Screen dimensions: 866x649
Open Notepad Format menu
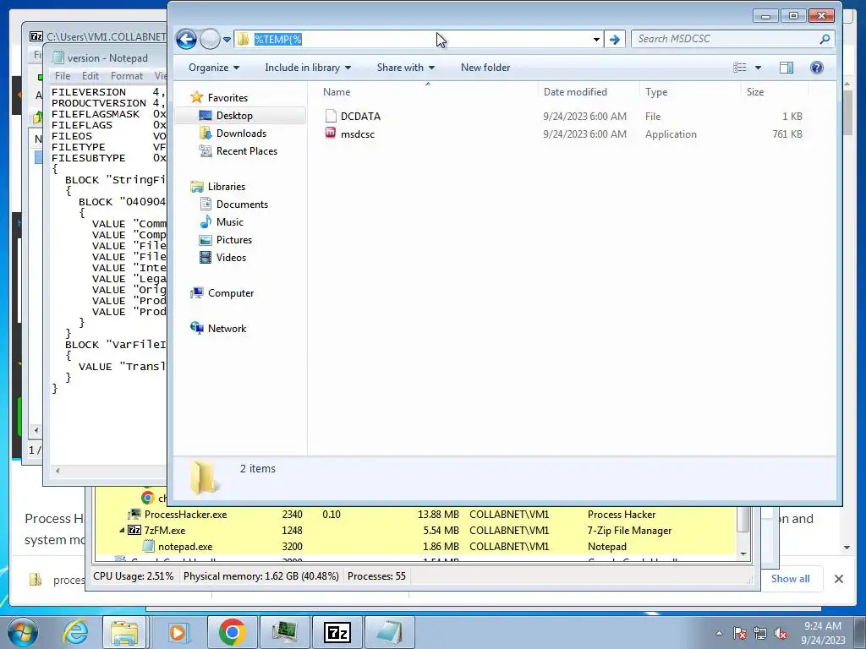coord(127,75)
